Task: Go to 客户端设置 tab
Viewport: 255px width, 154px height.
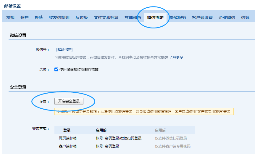Action: coord(202,17)
